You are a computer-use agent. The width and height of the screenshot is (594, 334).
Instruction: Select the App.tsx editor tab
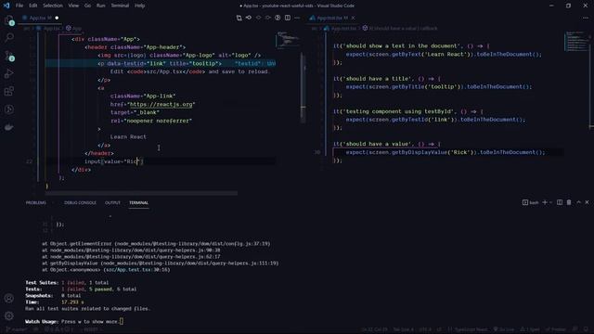click(40, 18)
